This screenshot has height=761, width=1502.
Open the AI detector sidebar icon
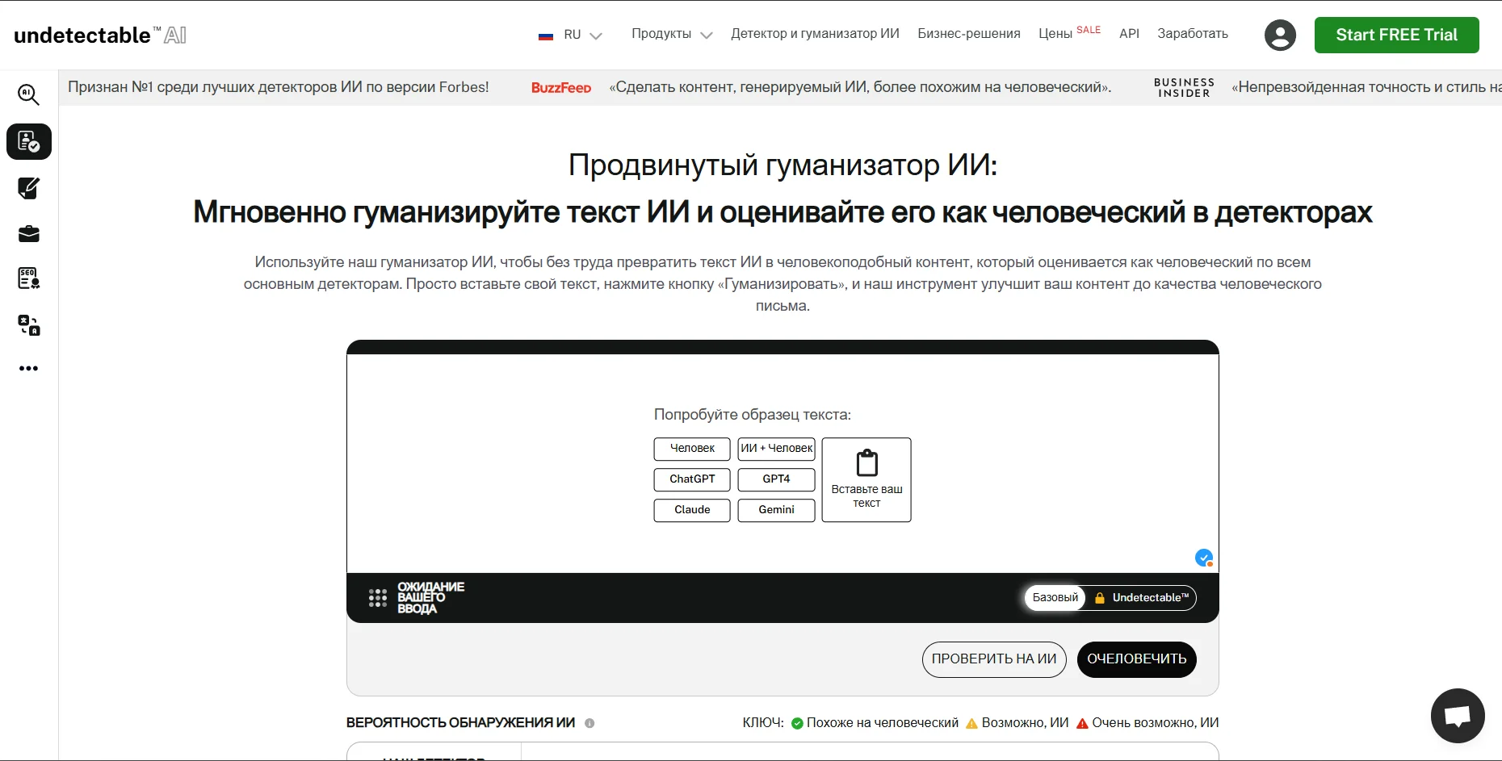pos(29,95)
